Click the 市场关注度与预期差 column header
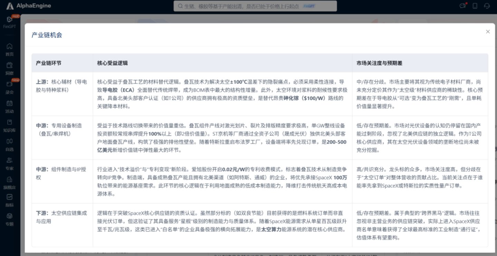This screenshot has height=256, width=497. (379, 63)
